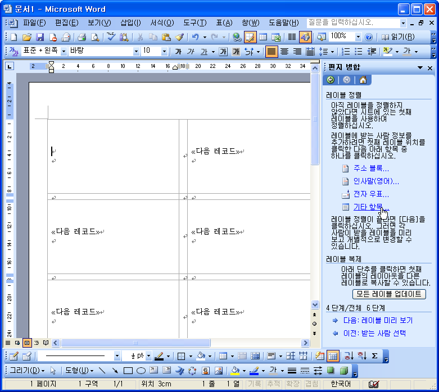Save the document using the floppy disk icon
This screenshot has width=439, height=392.
(40, 37)
